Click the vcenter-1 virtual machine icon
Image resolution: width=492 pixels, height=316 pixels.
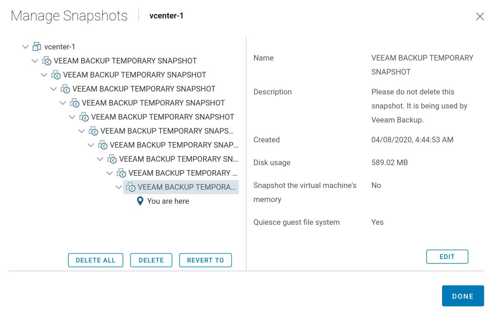pyautogui.click(x=37, y=47)
